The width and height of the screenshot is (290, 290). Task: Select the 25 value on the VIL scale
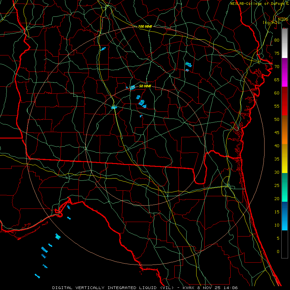pyautogui.click(x=277, y=186)
